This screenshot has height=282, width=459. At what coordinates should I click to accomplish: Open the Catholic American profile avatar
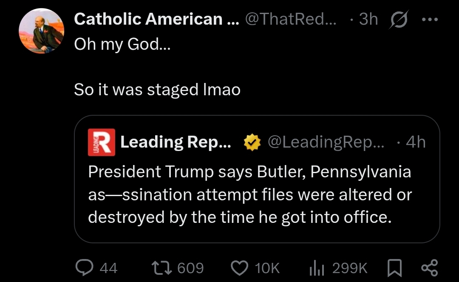(x=42, y=31)
